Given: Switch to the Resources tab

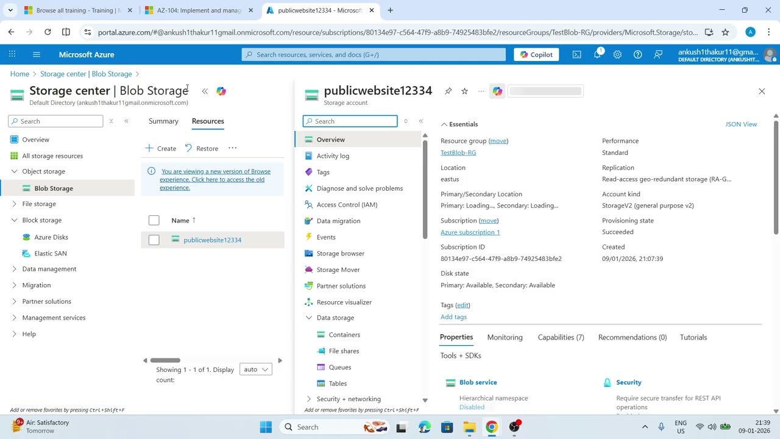Looking at the screenshot, I should tap(208, 121).
